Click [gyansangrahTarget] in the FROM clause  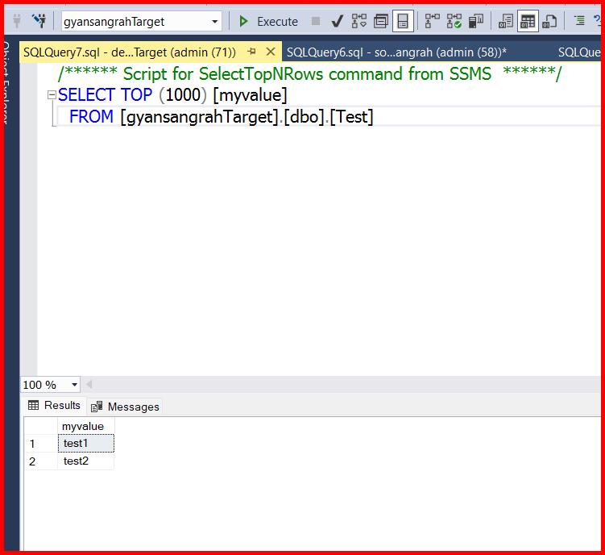point(200,117)
